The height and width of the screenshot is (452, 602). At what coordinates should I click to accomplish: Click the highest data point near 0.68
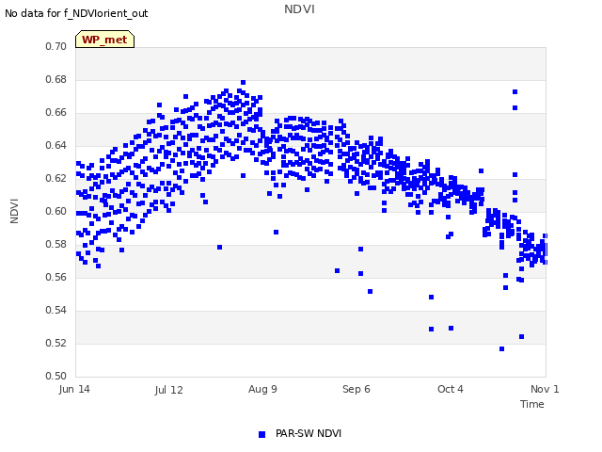243,83
